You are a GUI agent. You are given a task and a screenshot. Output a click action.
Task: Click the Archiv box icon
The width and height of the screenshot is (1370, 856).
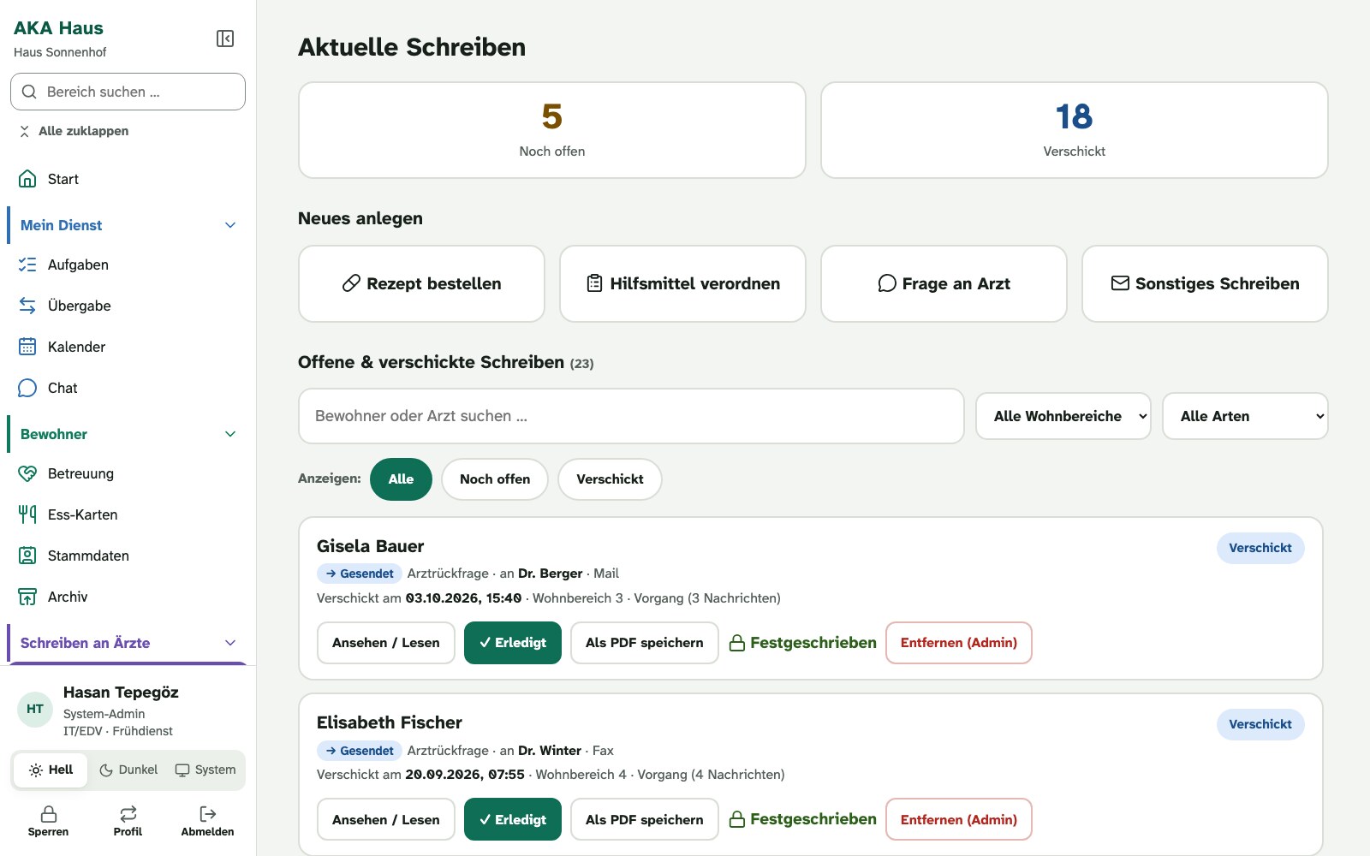(x=27, y=597)
